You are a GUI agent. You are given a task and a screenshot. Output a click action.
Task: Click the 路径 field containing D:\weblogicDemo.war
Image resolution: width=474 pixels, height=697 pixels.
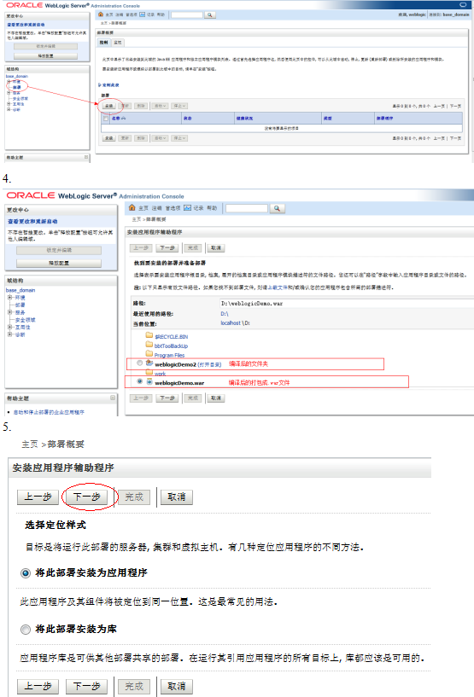(346, 304)
